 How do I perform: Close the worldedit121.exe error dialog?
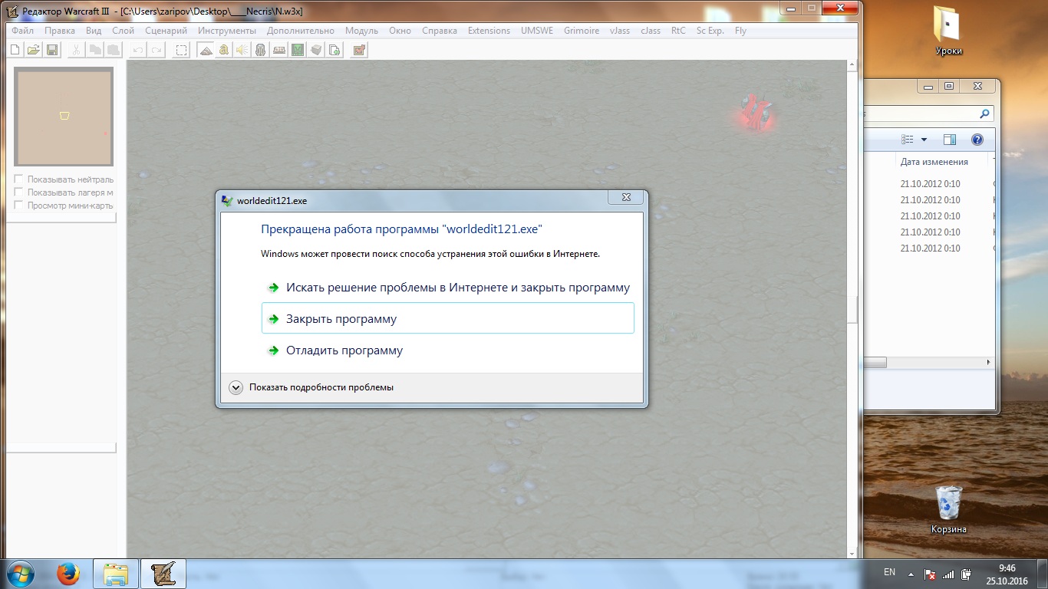click(x=626, y=198)
